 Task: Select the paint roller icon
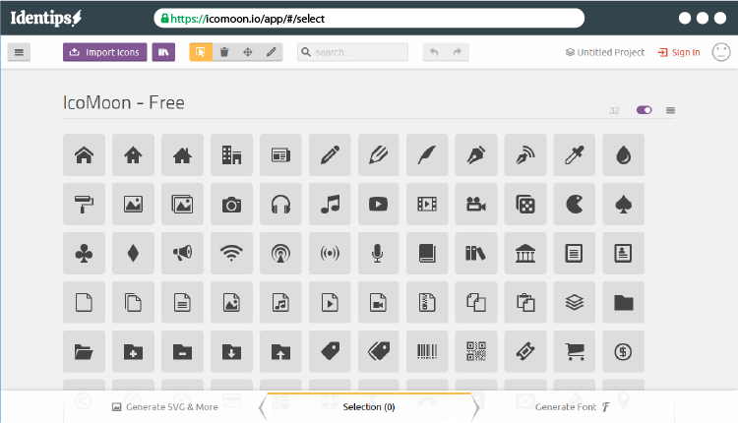pyautogui.click(x=85, y=205)
